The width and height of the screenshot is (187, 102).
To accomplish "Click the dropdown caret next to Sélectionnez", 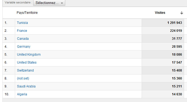I will (62, 3).
